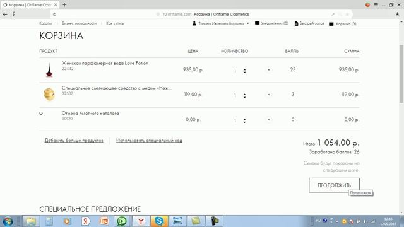Remove Love Potion from cart with ×

click(268, 70)
